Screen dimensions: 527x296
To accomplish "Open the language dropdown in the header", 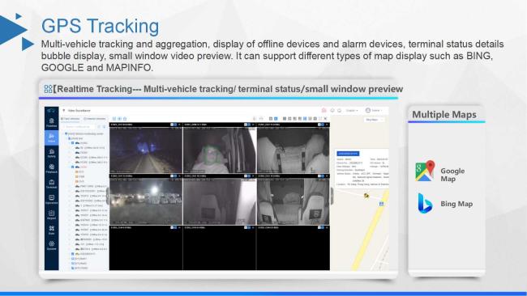I will point(352,110).
